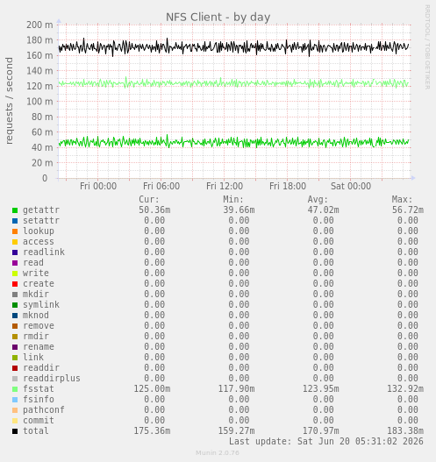Viewport: 436px width, 462px height.
Task: Click total minimum value 159.27m
Action: coord(236,430)
